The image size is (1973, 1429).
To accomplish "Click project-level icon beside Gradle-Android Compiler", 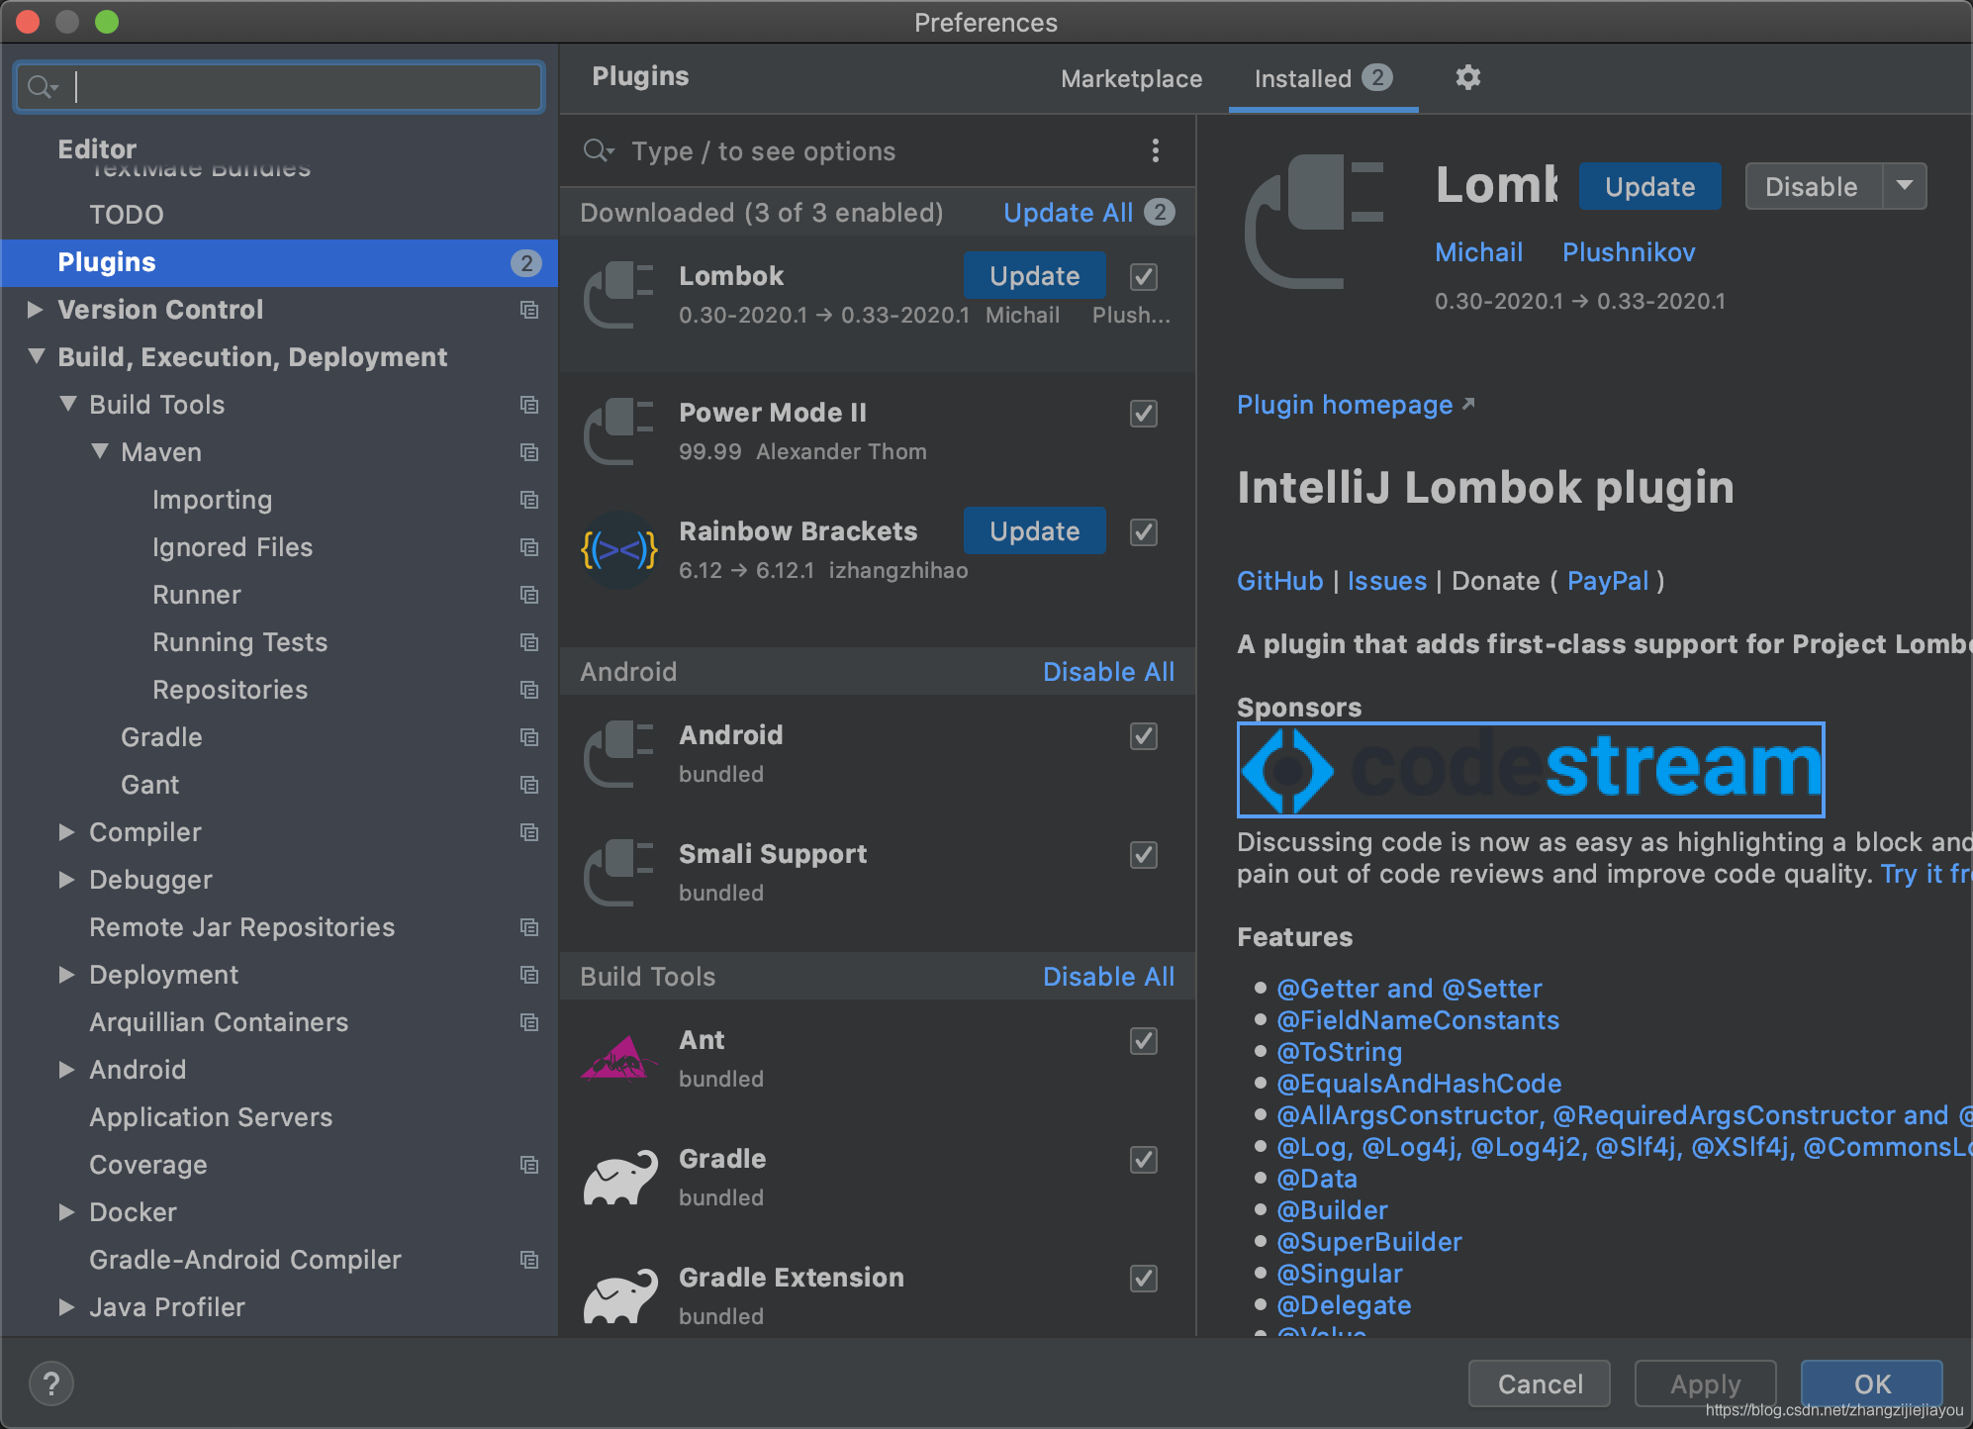I will 529,1260.
